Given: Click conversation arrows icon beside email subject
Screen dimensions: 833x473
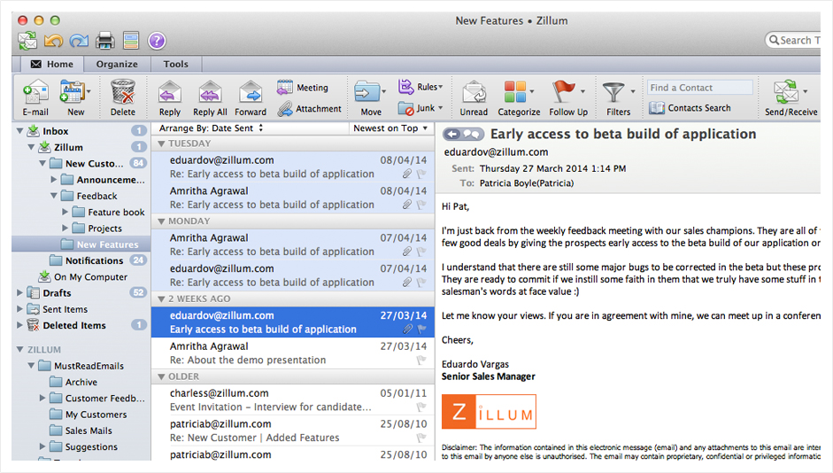Looking at the screenshot, I should coord(463,134).
